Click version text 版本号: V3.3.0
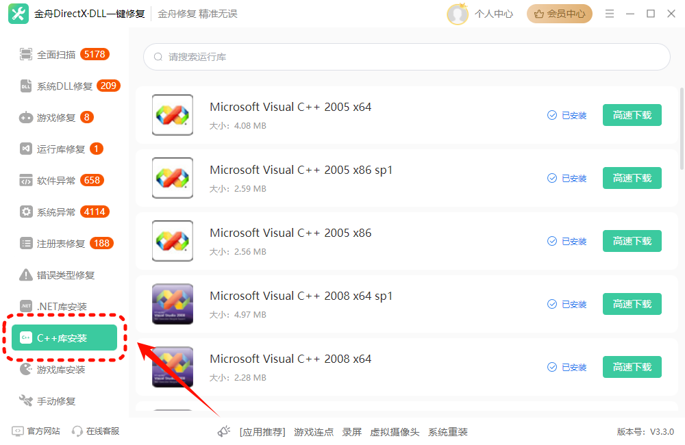Viewport: 685px width, 445px height. coord(645,432)
